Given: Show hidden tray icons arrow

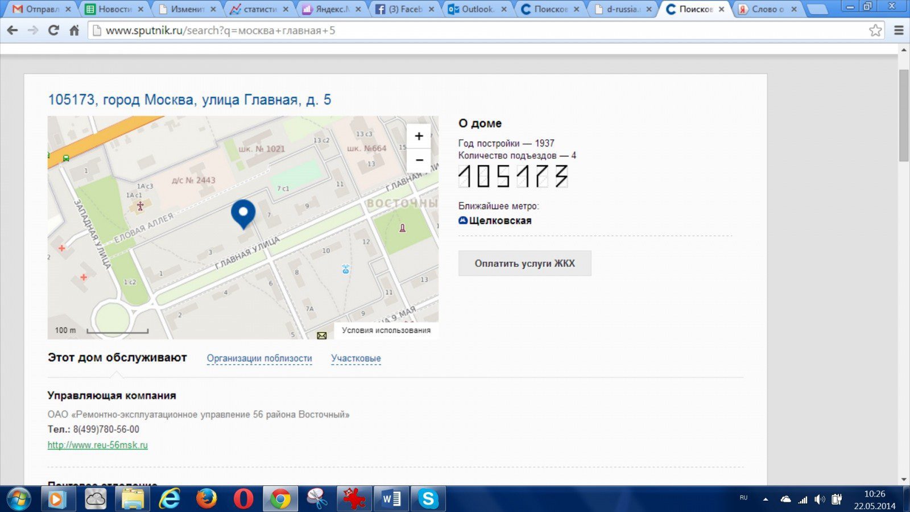Looking at the screenshot, I should click(766, 499).
